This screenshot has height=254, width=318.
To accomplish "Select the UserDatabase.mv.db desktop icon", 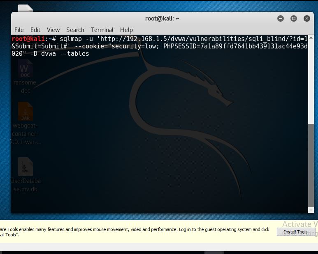I will coord(26,175).
